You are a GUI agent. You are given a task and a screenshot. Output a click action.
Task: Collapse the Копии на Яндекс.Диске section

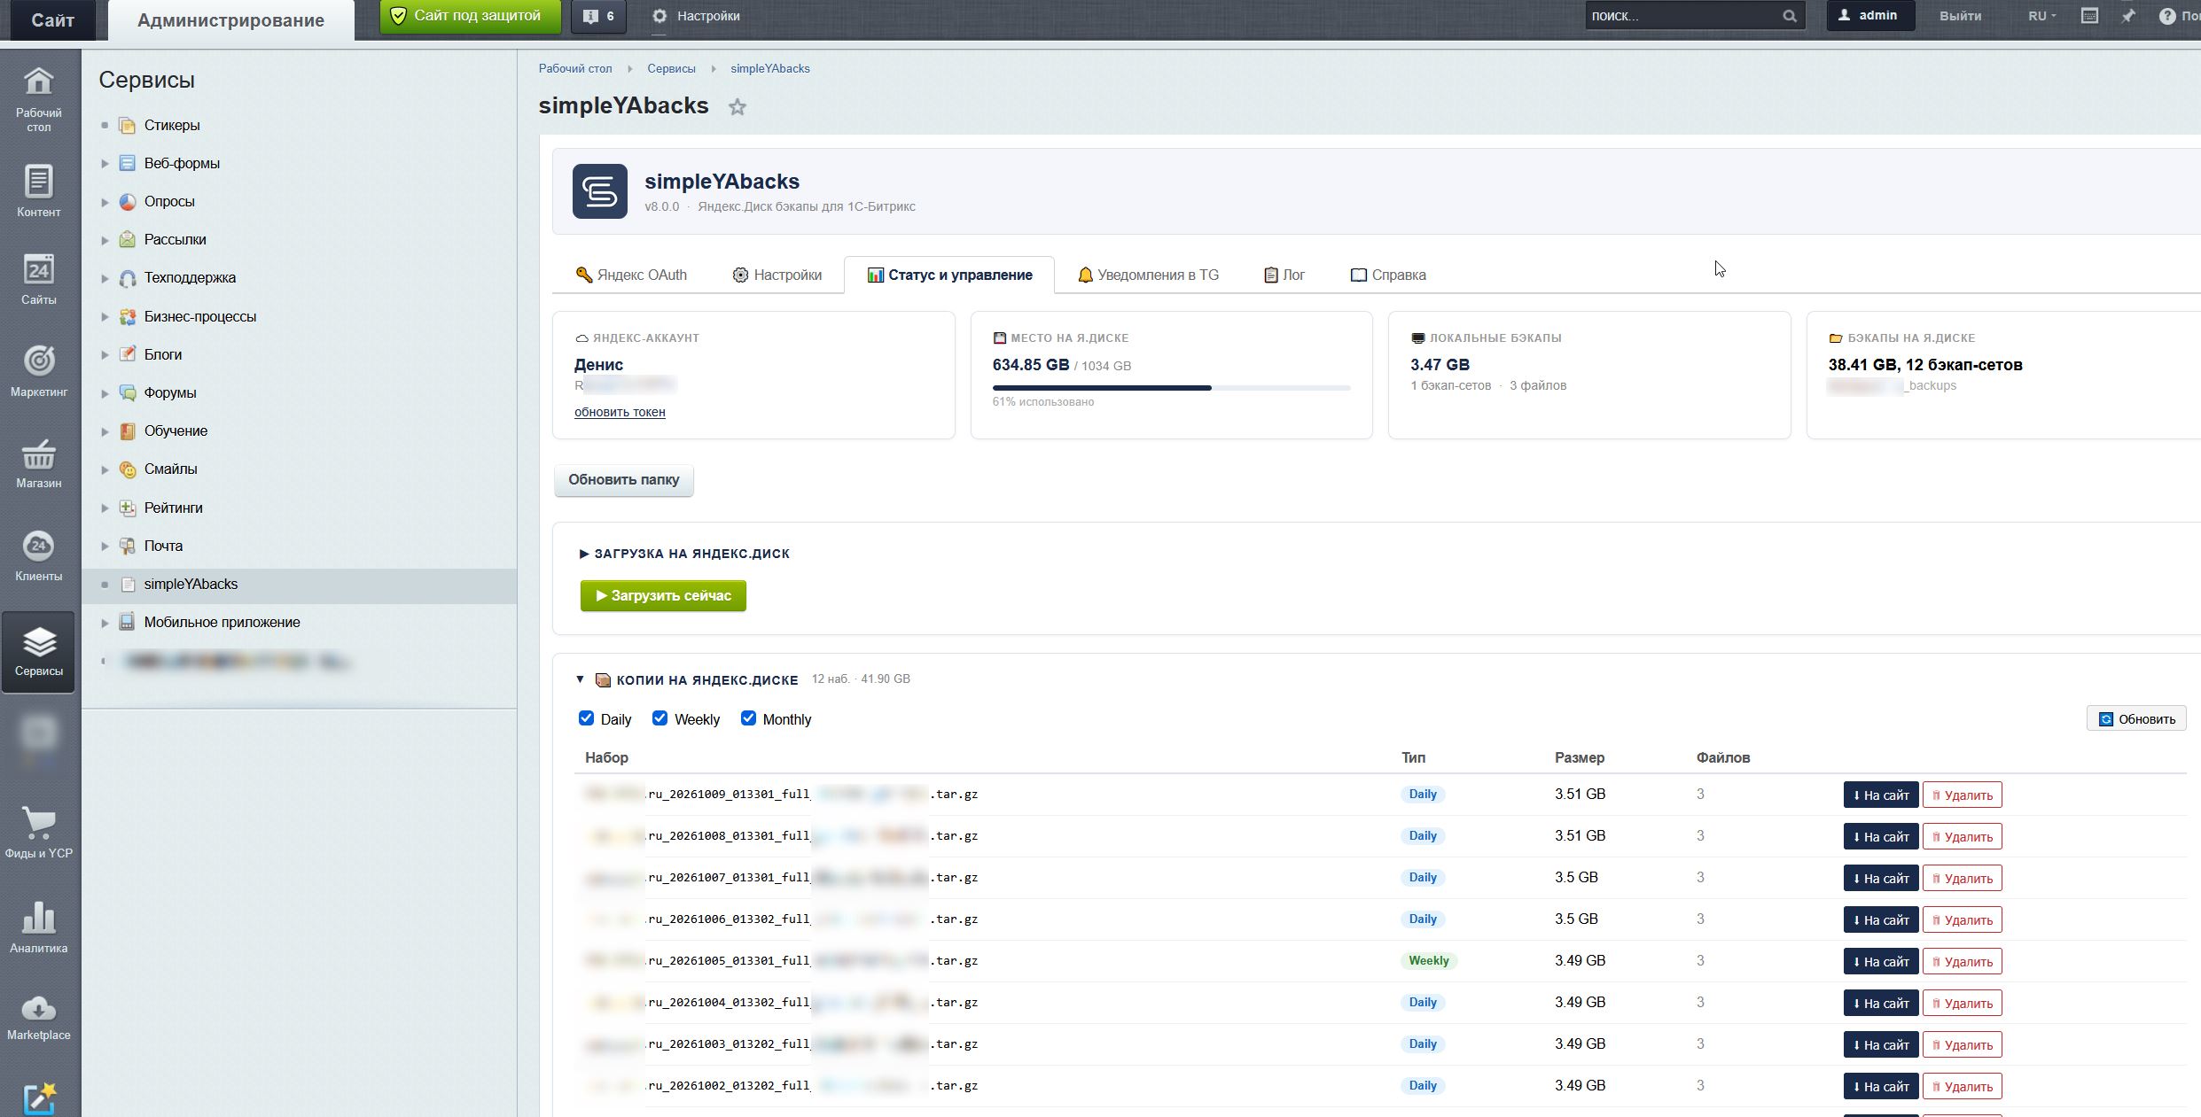click(581, 679)
